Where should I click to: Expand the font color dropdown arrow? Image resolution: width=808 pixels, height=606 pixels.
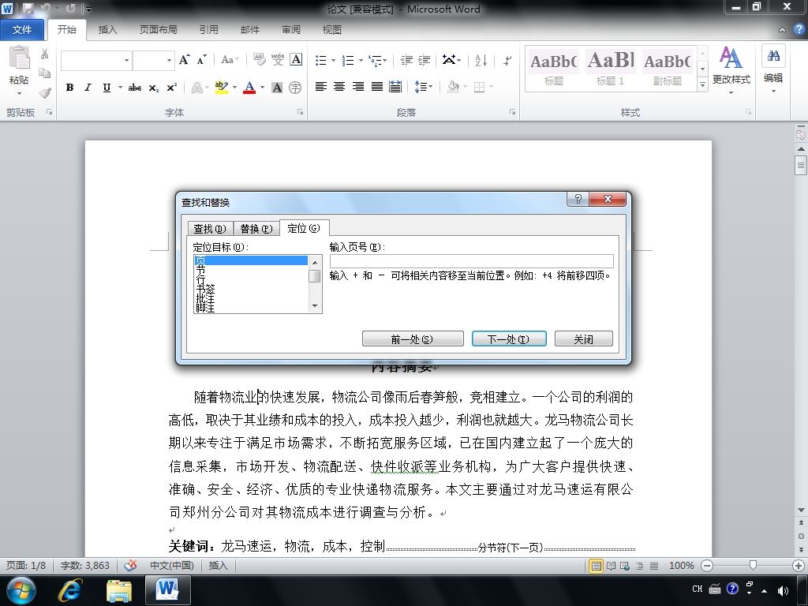click(262, 88)
